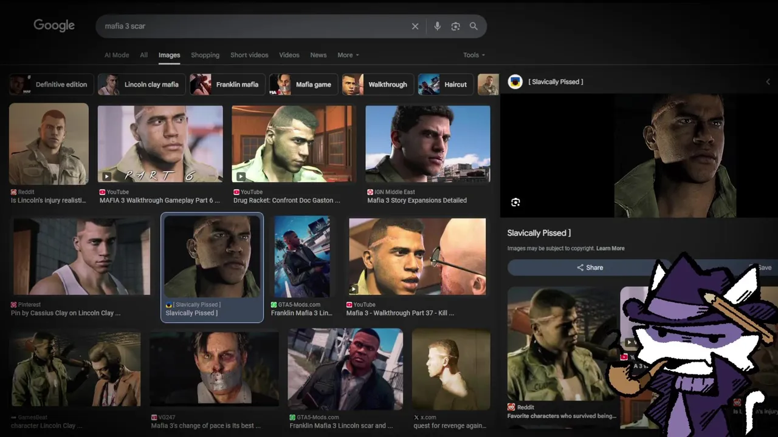Switch to News tab

pyautogui.click(x=318, y=55)
